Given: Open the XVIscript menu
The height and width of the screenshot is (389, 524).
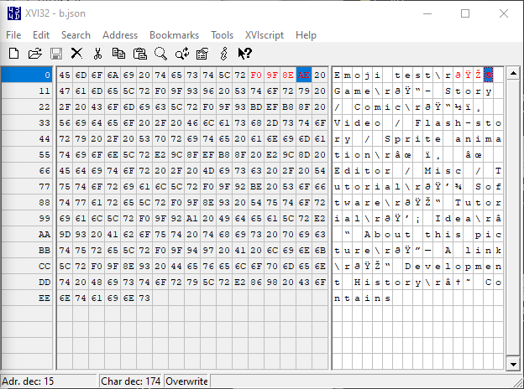Looking at the screenshot, I should click(263, 35).
